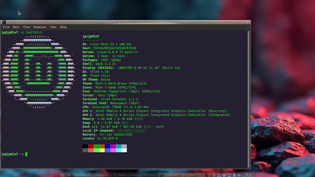Click the 'Locale: en_ZA.UTF-8' line
The height and width of the screenshot is (177, 315).
pyautogui.click(x=100, y=139)
